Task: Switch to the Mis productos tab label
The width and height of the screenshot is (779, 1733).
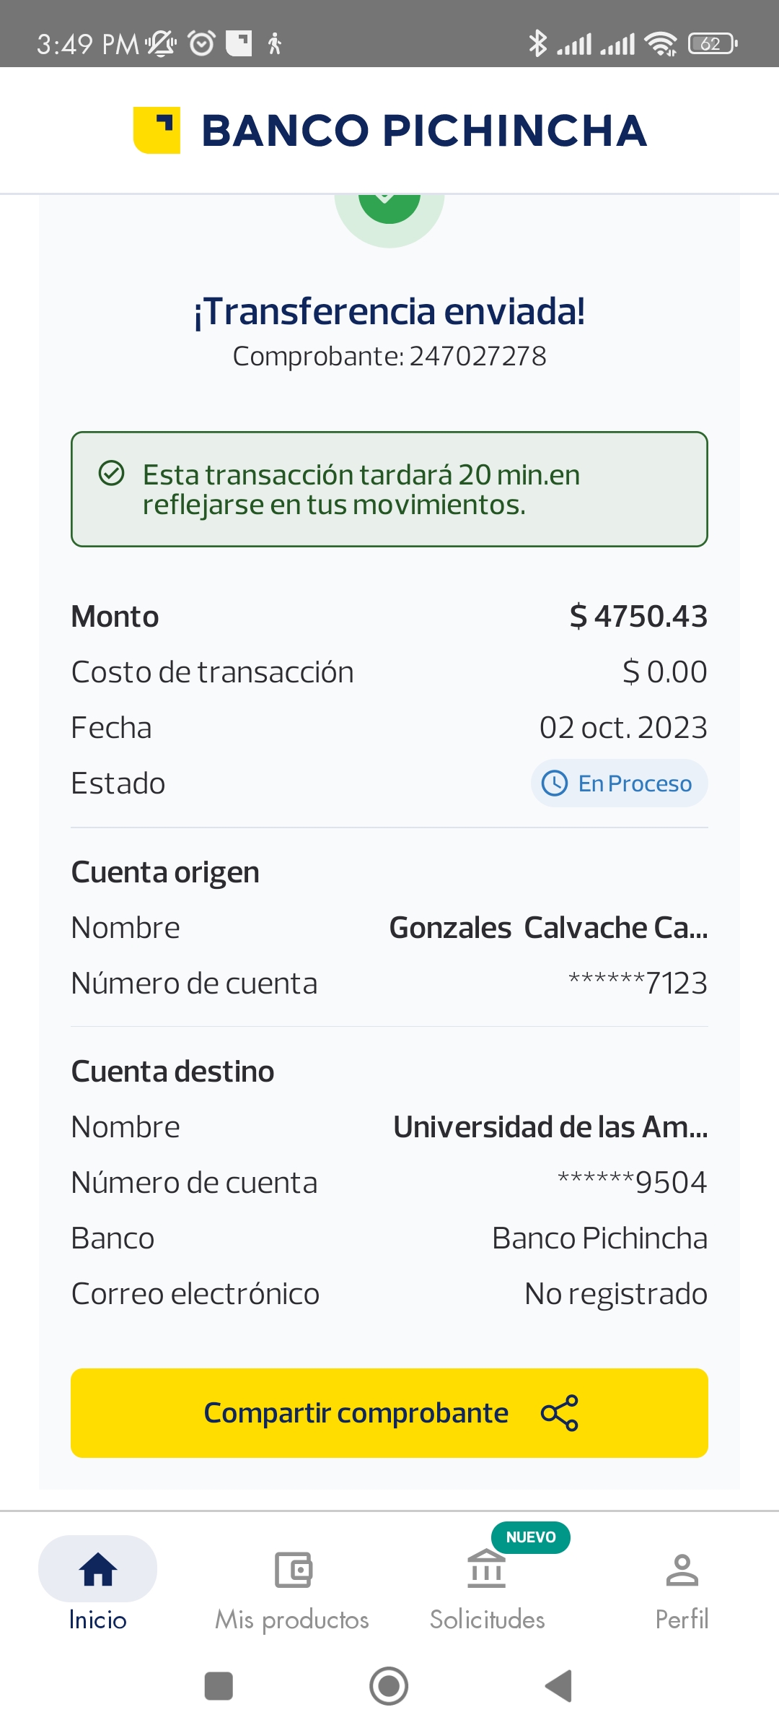Action: pyautogui.click(x=292, y=1620)
